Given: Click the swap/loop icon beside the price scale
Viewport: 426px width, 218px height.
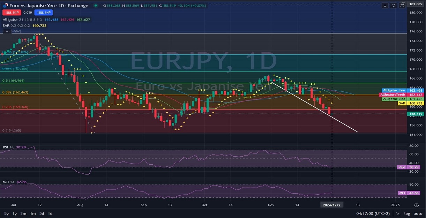Looking at the screenshot, I should point(402,5).
